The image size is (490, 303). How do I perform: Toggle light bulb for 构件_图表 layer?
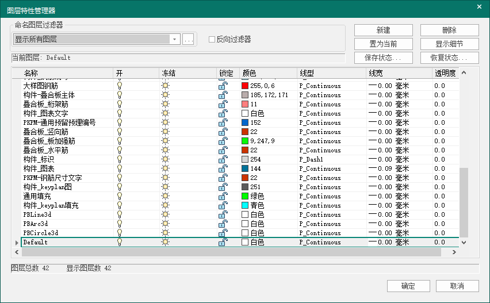click(120, 168)
